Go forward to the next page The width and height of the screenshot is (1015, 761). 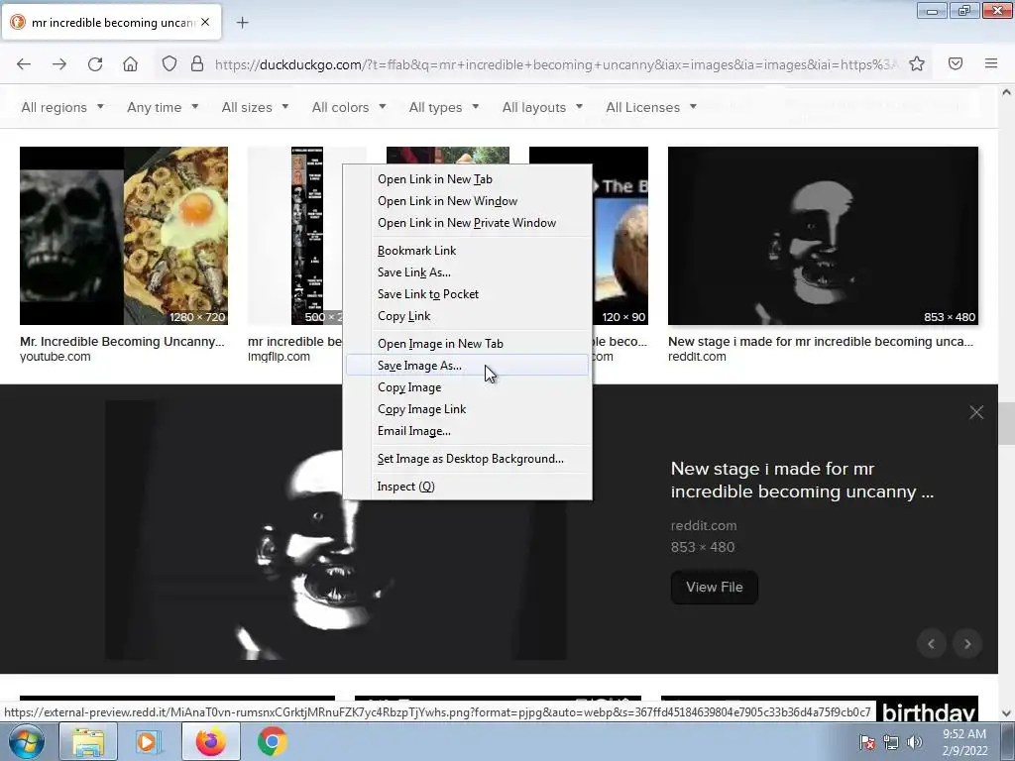point(59,64)
